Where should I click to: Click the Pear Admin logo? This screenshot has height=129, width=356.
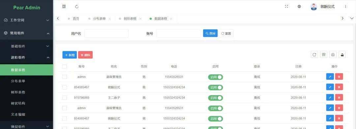click(27, 8)
